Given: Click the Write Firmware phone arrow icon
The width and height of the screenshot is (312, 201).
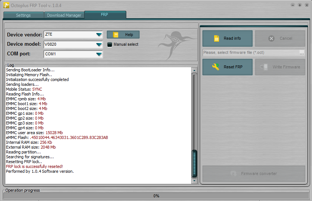Looking at the screenshot, I should pos(264,67).
